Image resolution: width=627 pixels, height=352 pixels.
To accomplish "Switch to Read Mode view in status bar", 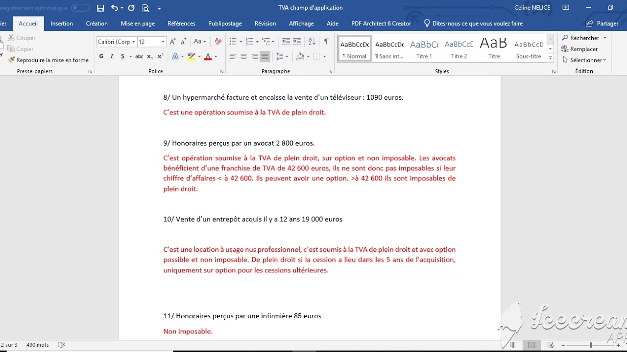I will pos(513,345).
